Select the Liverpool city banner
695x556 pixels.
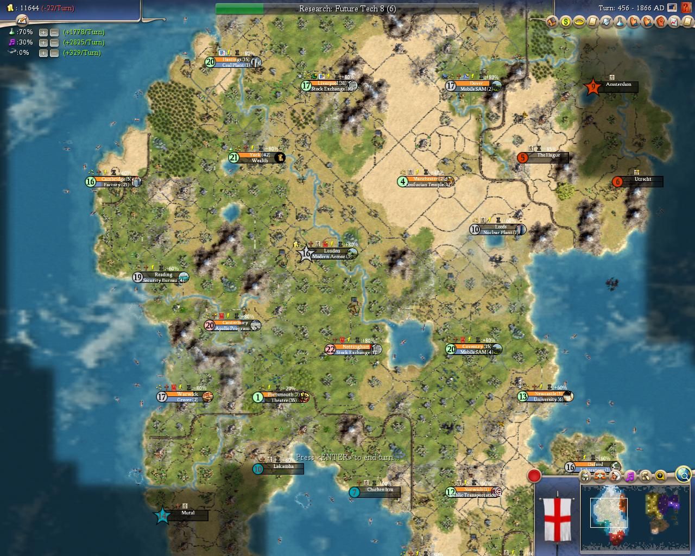(329, 86)
